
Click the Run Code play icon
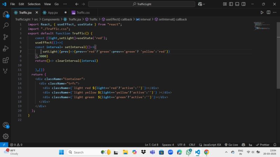coord(262,13)
